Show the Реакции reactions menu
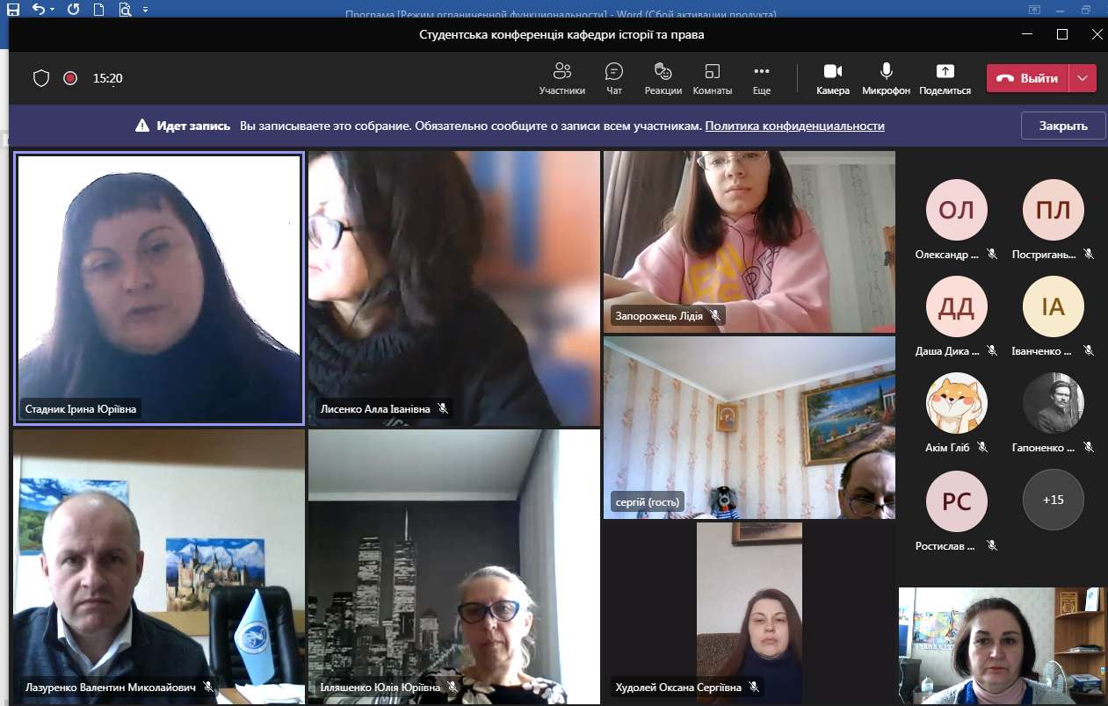1108x706 pixels. 663,79
